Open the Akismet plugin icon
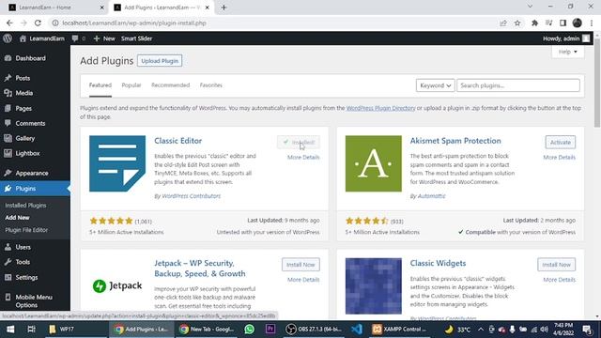Image resolution: width=601 pixels, height=338 pixels. pos(374,163)
